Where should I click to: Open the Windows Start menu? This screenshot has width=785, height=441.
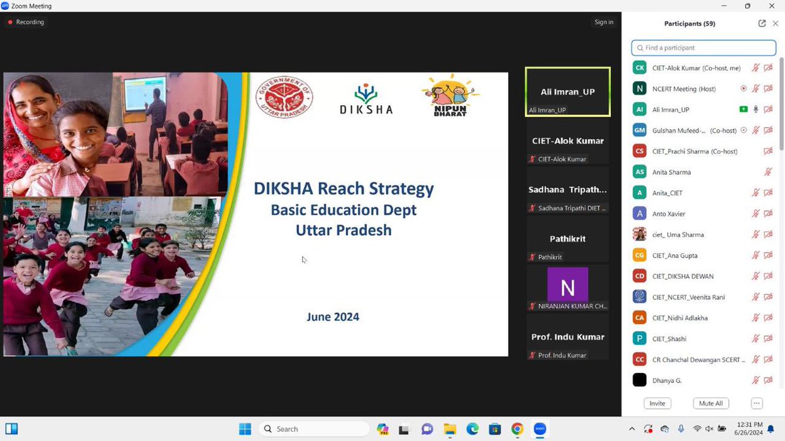tap(245, 429)
